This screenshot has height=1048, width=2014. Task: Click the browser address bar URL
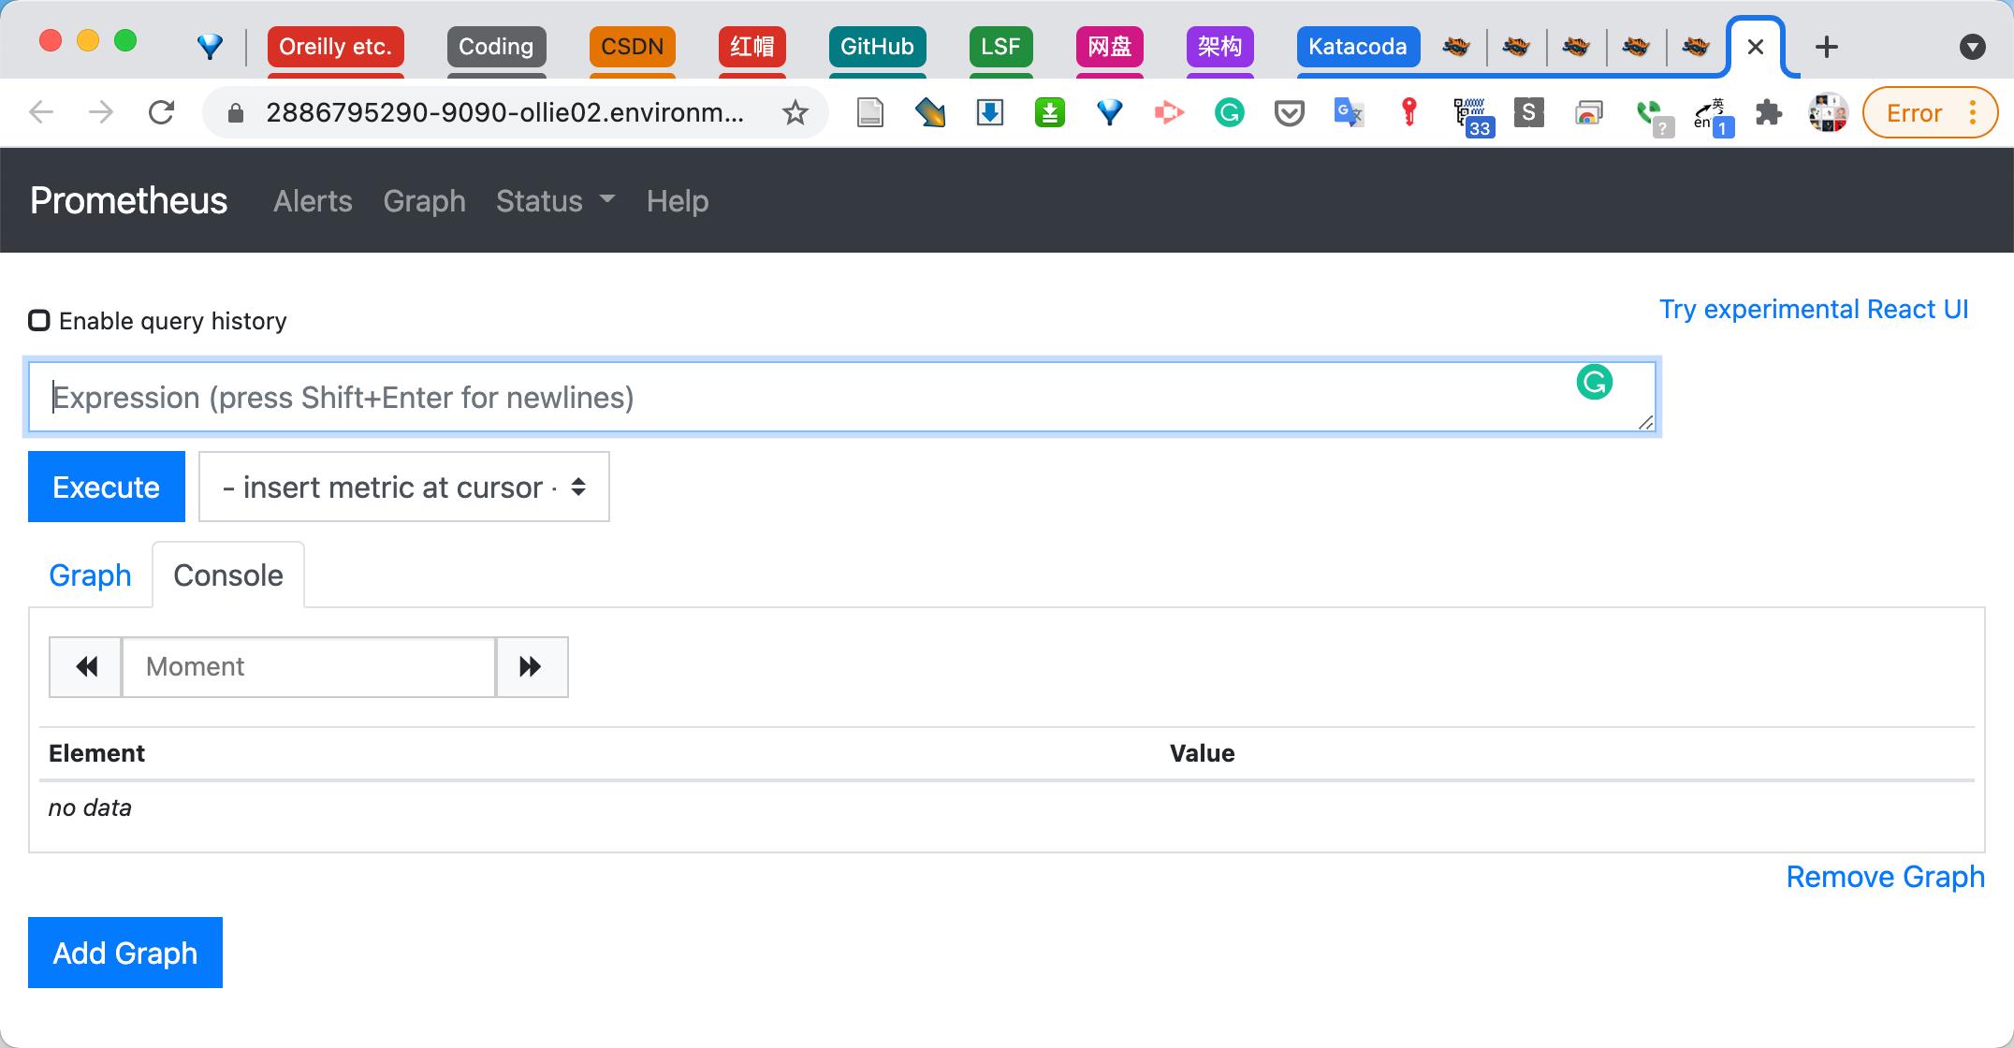click(505, 113)
